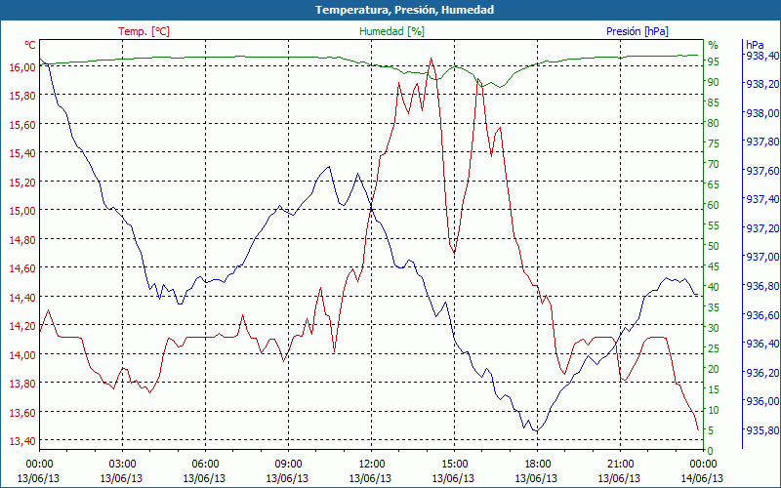Click the red "°C" axis unit

pyautogui.click(x=30, y=45)
